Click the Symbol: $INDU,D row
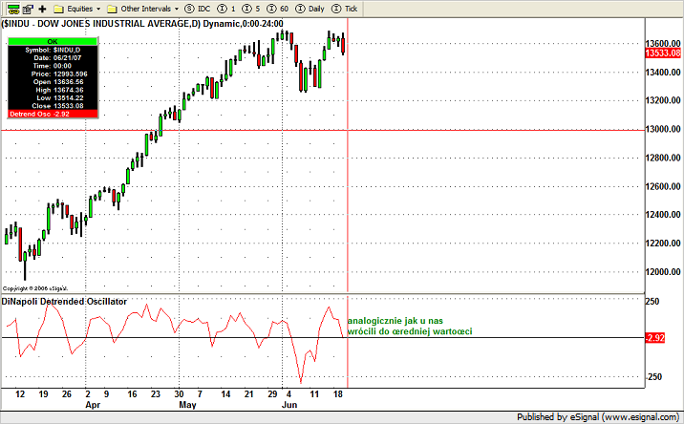This screenshot has height=424, width=684. (53, 50)
